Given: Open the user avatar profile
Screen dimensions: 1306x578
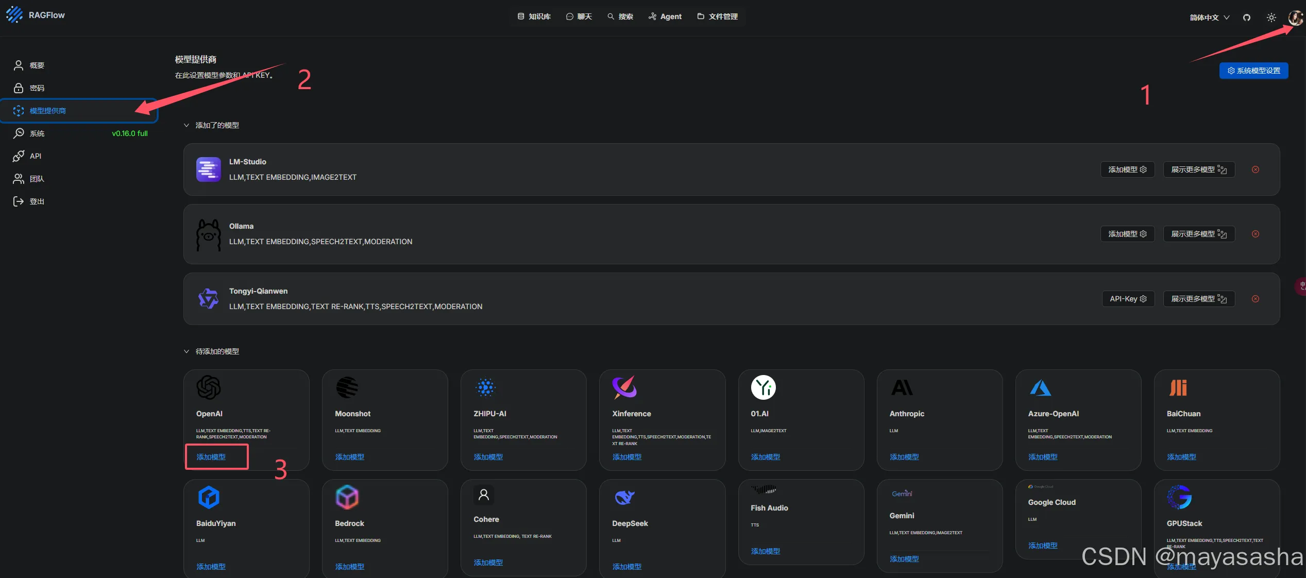Looking at the screenshot, I should pos(1296,18).
